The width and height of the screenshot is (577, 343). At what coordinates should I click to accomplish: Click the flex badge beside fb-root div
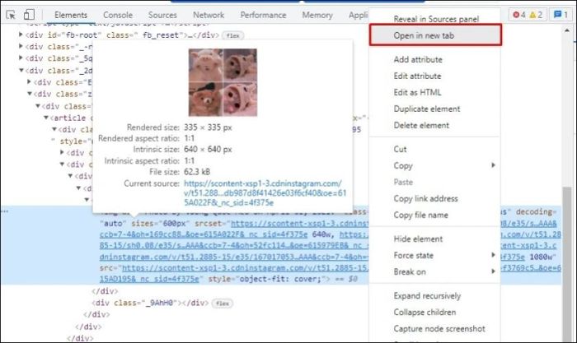(233, 36)
